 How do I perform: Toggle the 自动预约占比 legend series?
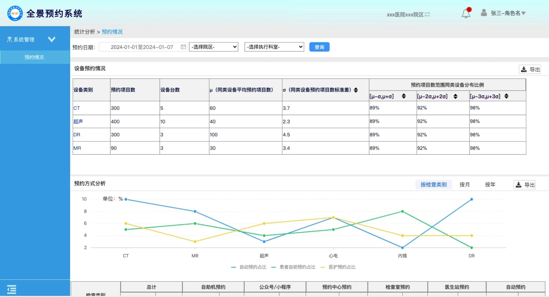click(x=249, y=267)
